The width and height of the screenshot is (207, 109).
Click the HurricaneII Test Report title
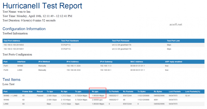pyautogui.click(x=42, y=6)
